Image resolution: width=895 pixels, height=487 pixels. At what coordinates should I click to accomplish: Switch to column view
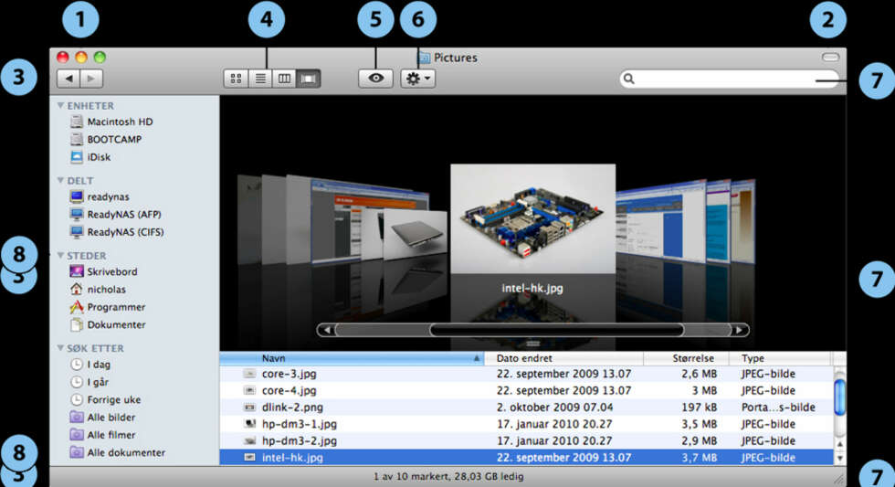point(284,79)
